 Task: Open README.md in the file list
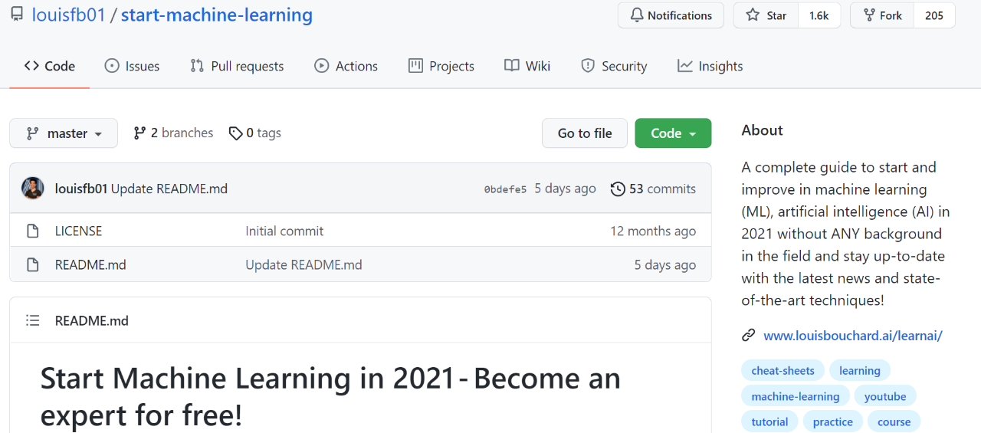point(90,265)
